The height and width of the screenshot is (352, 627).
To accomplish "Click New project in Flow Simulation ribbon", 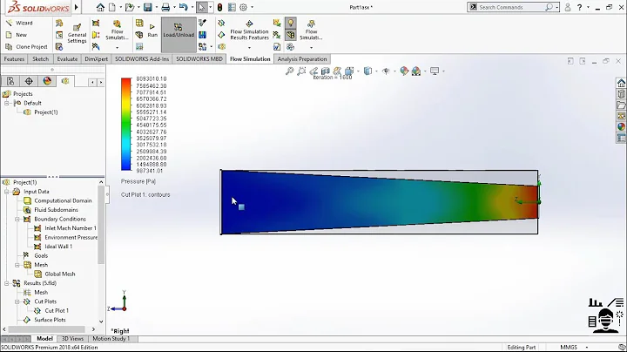I will click(x=17, y=35).
